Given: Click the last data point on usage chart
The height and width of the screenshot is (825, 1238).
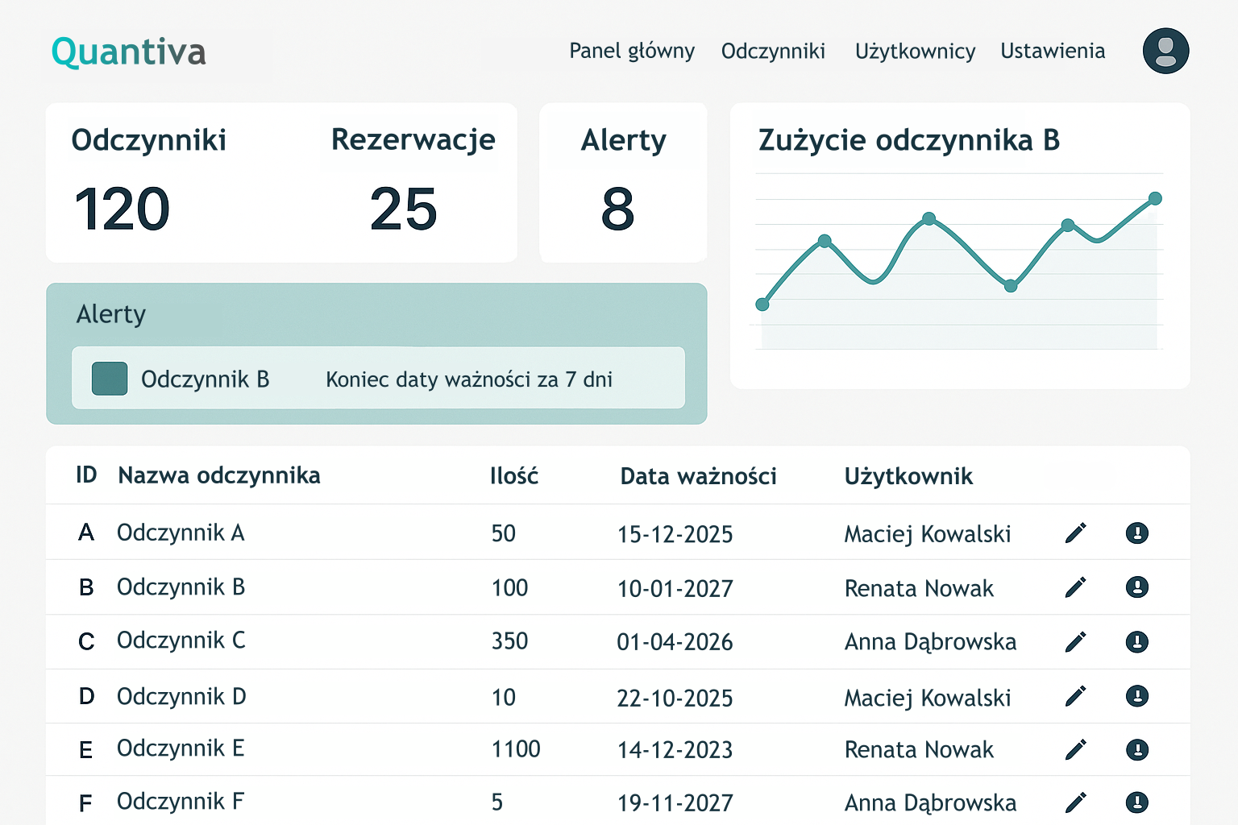Looking at the screenshot, I should tap(1155, 198).
